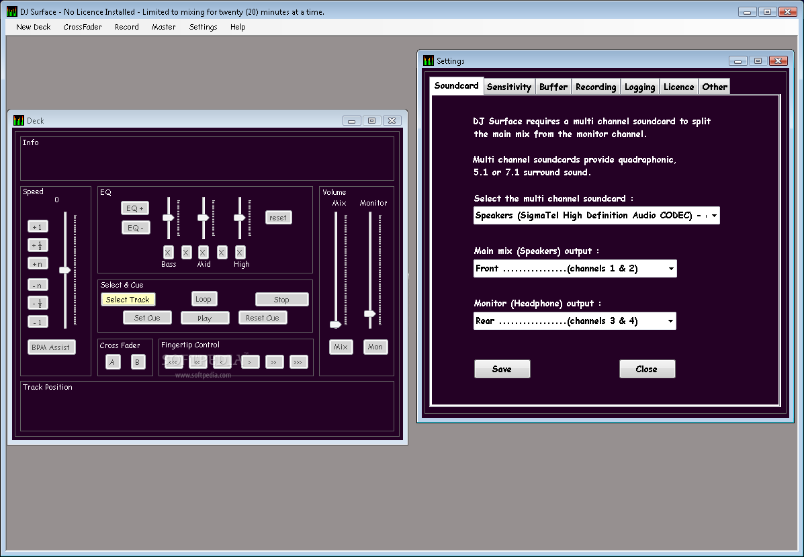This screenshot has height=557, width=804.
Task: Assign deck to Cross Fader side A
Action: point(113,362)
